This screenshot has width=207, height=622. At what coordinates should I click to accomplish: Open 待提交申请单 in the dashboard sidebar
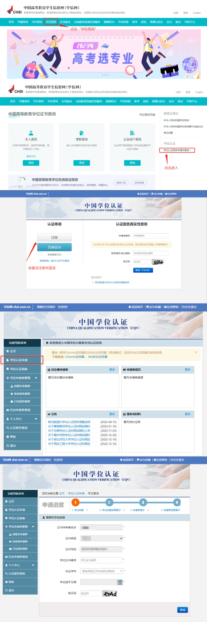(22, 386)
